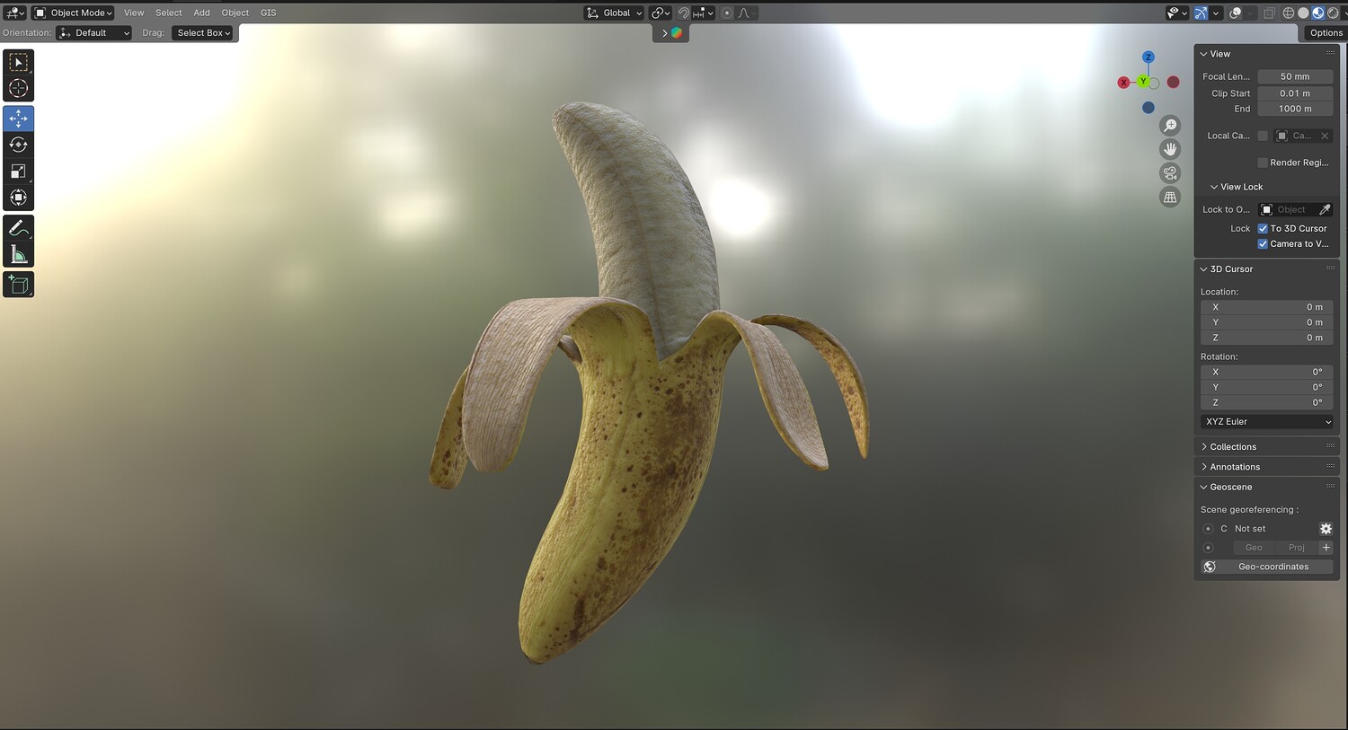Open the View menu in header

pos(134,13)
